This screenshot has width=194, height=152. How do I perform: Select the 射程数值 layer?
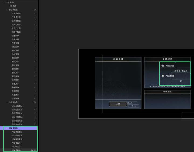(x=15, y=76)
